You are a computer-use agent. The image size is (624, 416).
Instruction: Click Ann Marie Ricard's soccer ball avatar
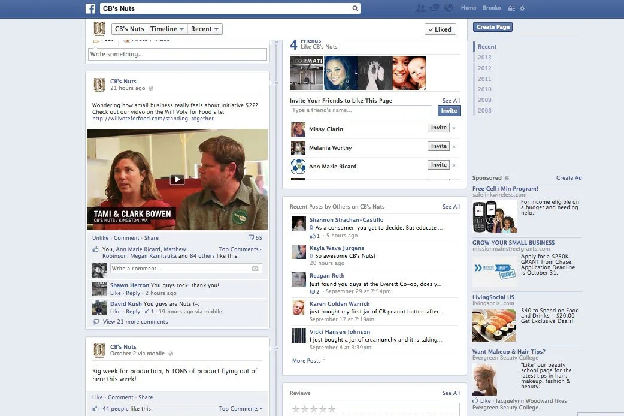[298, 166]
